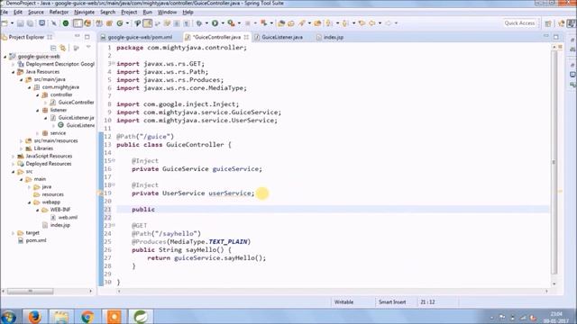Toggle Mark Occurrences highlighted toolbar button

tap(148, 23)
